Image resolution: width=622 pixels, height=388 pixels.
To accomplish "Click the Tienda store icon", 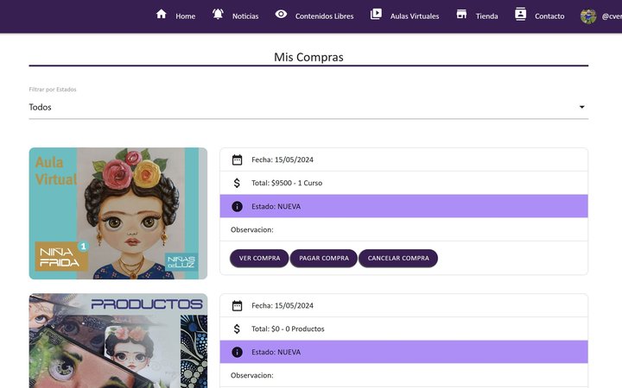I will (461, 15).
